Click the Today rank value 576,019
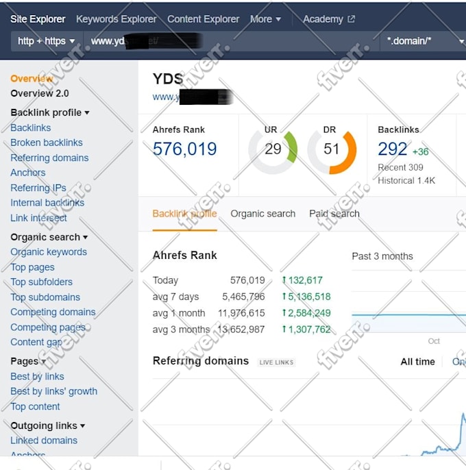The image size is (466, 470). pyautogui.click(x=247, y=280)
